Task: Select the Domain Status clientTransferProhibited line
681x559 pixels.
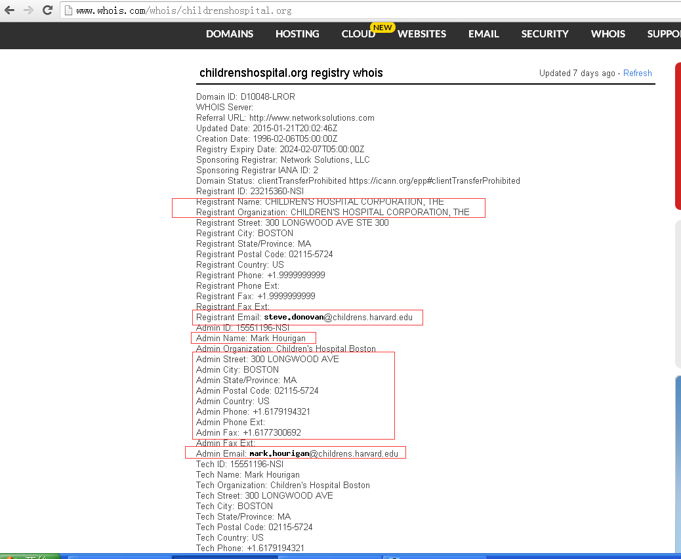Action: pyautogui.click(x=358, y=180)
